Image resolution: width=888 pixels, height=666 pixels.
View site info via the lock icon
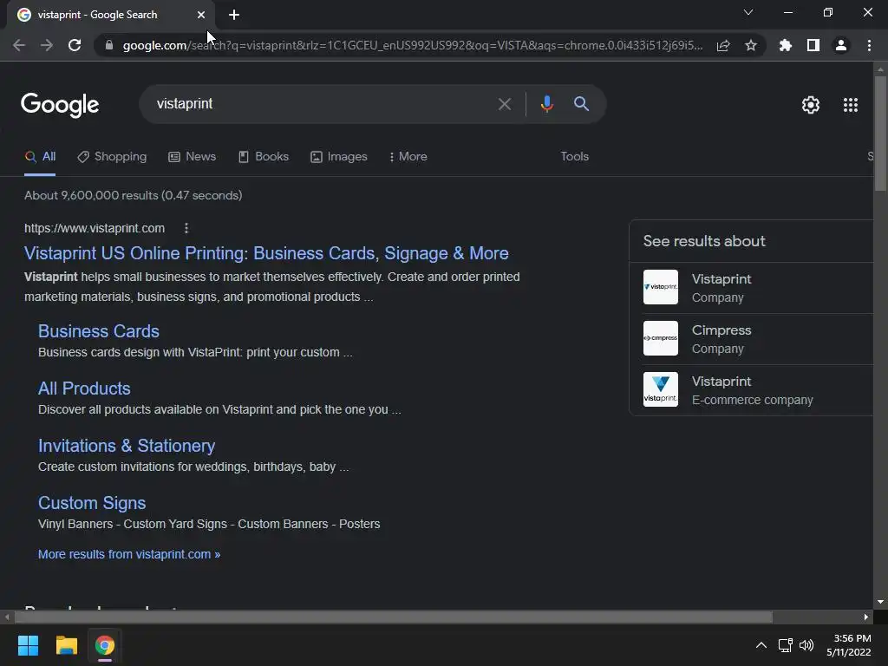109,45
